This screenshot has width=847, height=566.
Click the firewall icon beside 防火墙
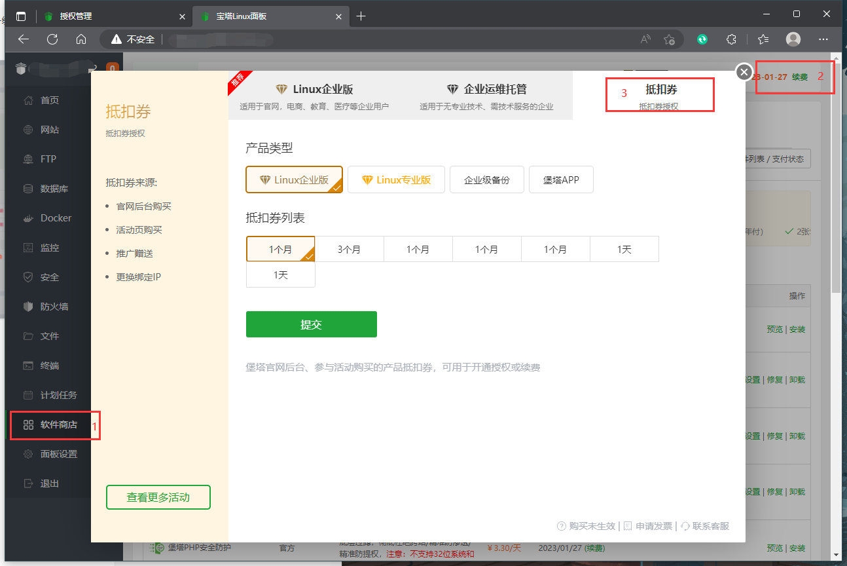[x=28, y=307]
